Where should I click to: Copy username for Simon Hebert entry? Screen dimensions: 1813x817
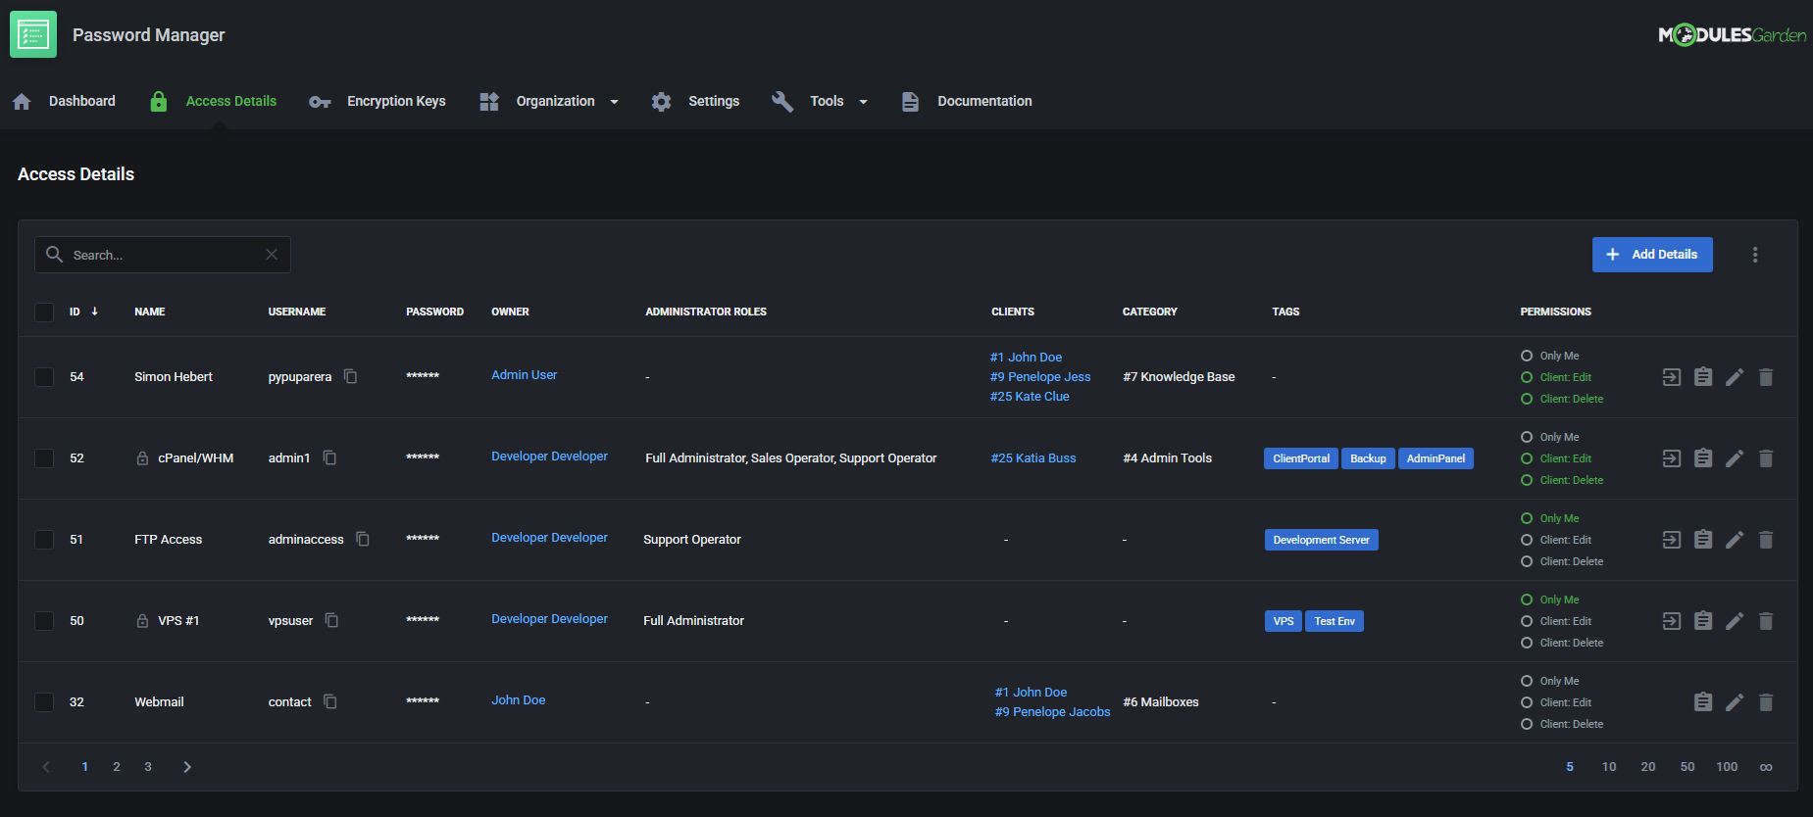click(350, 376)
